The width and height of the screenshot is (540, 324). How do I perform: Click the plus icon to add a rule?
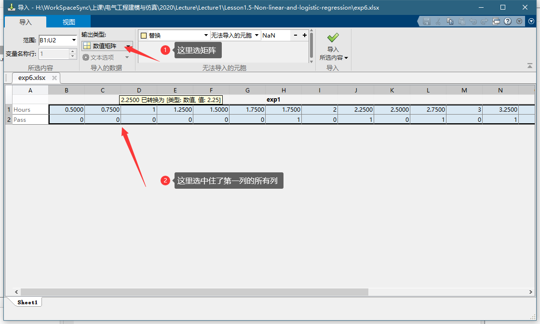point(305,35)
